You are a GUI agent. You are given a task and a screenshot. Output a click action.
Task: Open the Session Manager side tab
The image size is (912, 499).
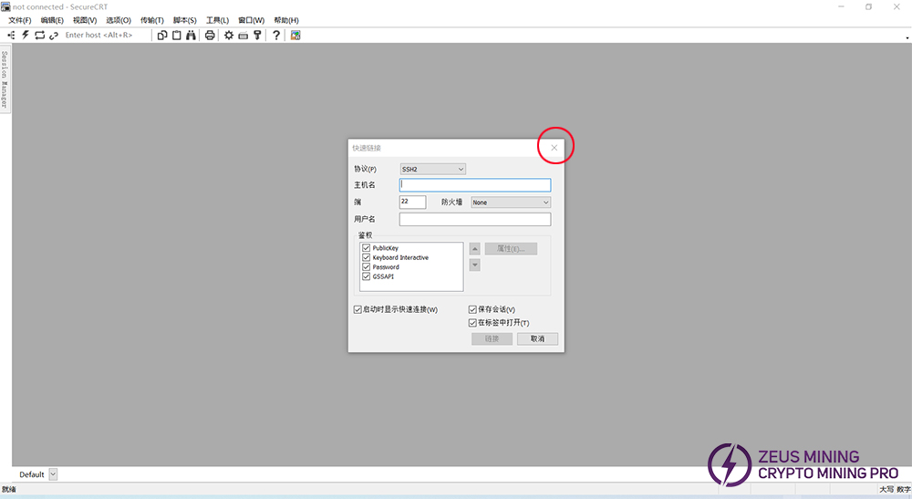5,78
